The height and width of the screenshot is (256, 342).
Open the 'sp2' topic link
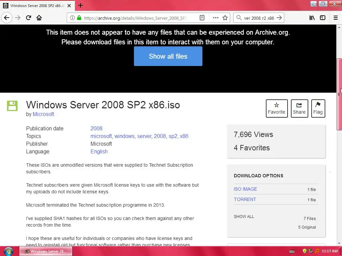(x=173, y=136)
